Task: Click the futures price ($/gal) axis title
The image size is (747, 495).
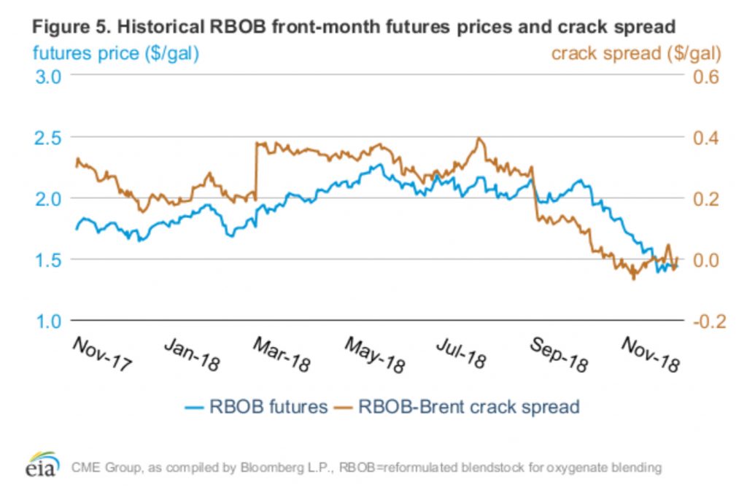Action: pyautogui.click(x=115, y=52)
